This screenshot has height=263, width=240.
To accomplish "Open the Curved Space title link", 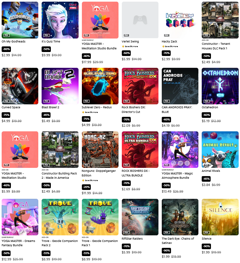I will [11, 107].
